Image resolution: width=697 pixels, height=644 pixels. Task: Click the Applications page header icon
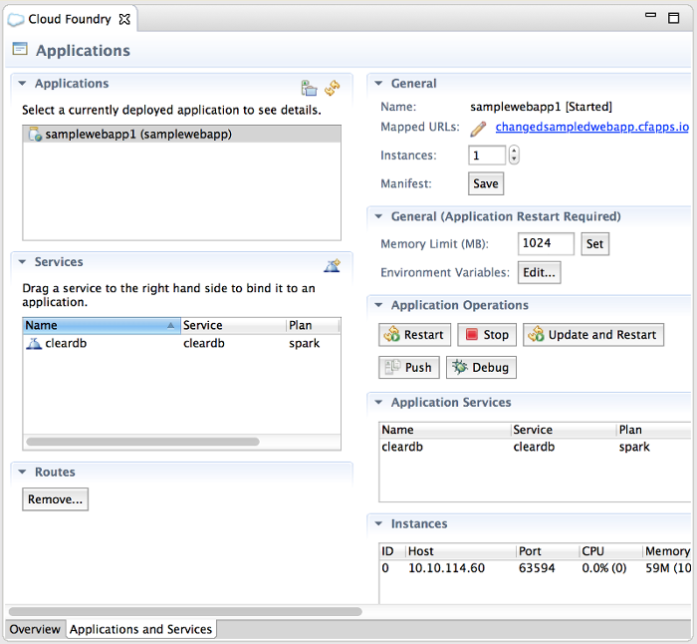20,49
